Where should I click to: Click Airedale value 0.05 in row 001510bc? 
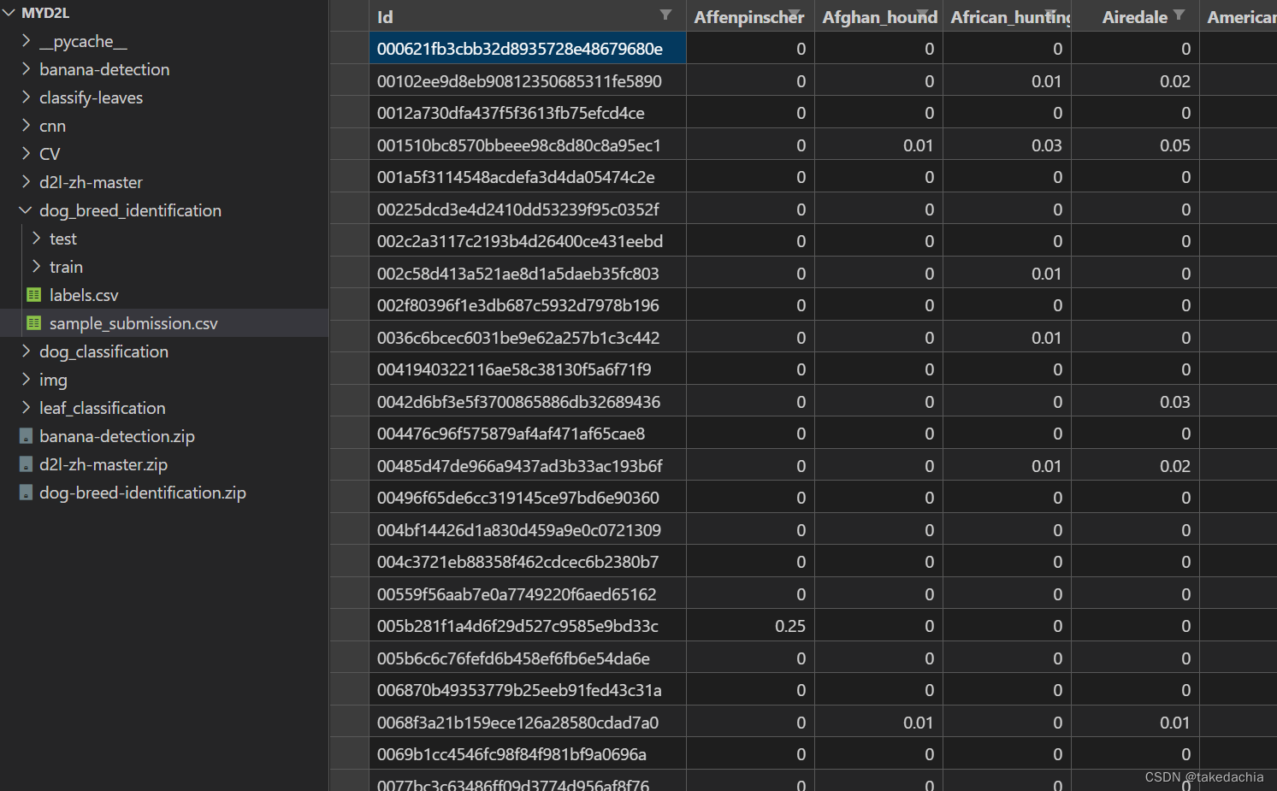[1174, 145]
